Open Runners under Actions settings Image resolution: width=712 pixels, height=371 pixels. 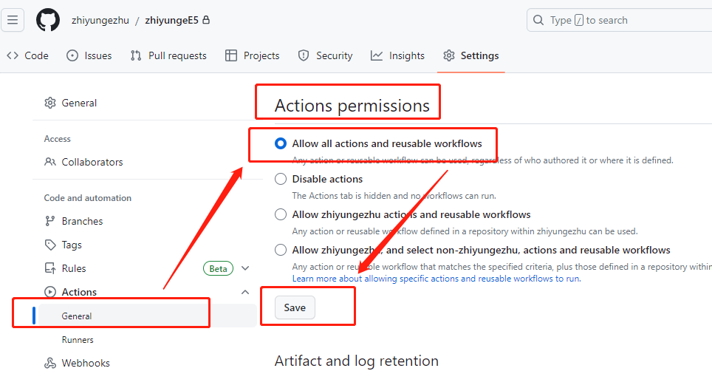coord(78,340)
